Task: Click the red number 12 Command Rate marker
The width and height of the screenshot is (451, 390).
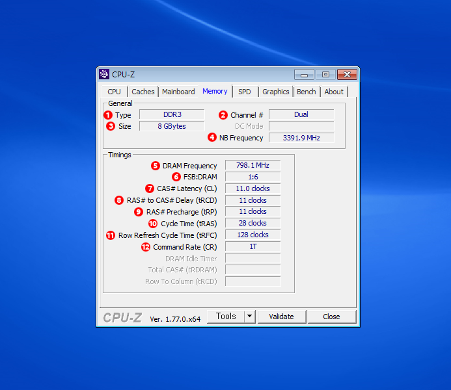Action: point(145,247)
